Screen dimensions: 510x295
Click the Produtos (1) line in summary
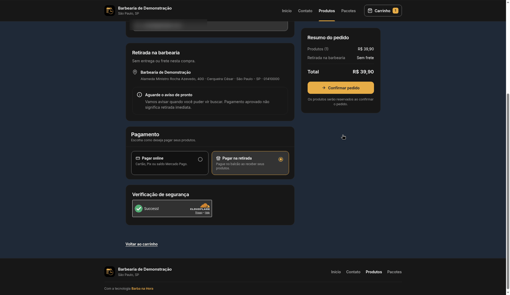[x=341, y=49]
